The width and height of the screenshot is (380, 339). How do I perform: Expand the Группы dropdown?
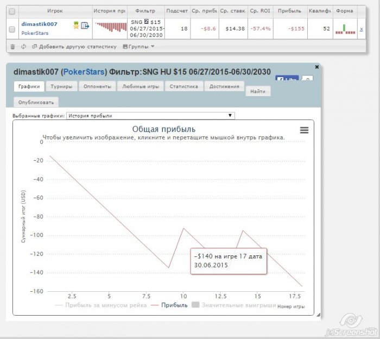pyautogui.click(x=139, y=47)
